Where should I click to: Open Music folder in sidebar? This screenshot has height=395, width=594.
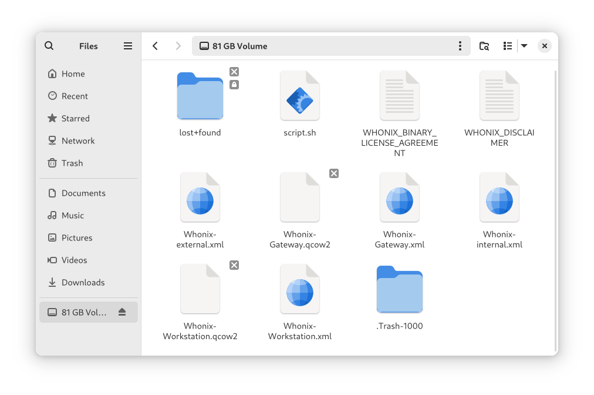[x=89, y=216]
